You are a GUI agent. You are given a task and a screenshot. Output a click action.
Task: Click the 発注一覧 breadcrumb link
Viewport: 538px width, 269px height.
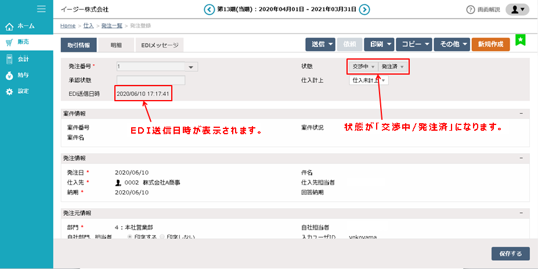(111, 26)
